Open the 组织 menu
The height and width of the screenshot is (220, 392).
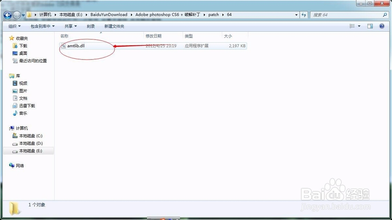click(14, 26)
